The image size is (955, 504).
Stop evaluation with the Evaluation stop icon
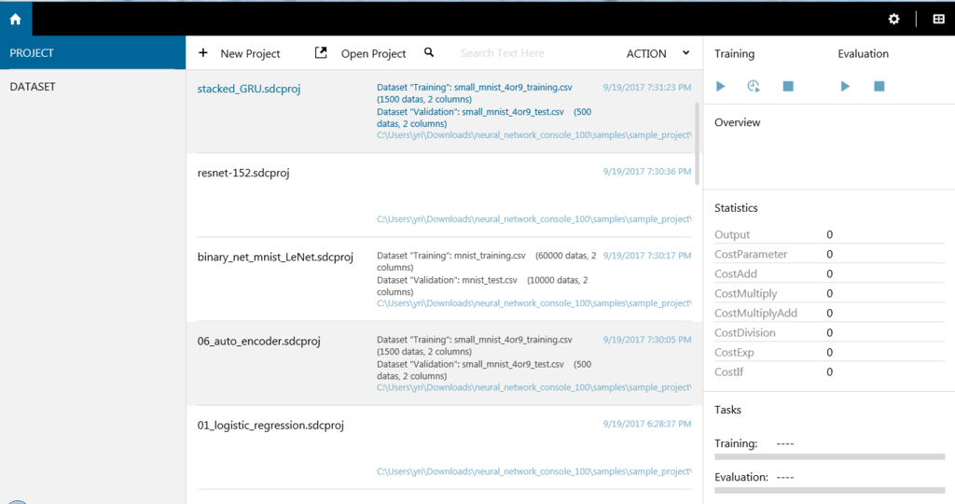pos(879,87)
